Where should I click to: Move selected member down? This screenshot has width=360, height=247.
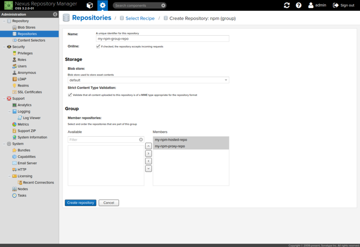(x=148, y=169)
